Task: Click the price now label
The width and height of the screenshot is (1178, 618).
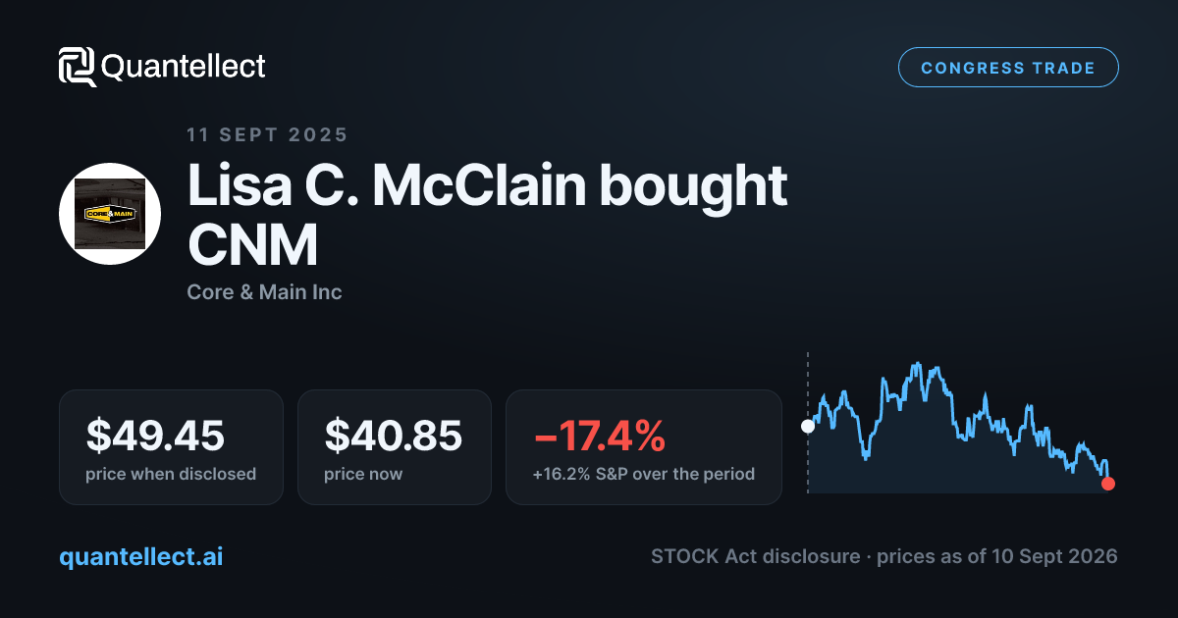Action: 363,474
